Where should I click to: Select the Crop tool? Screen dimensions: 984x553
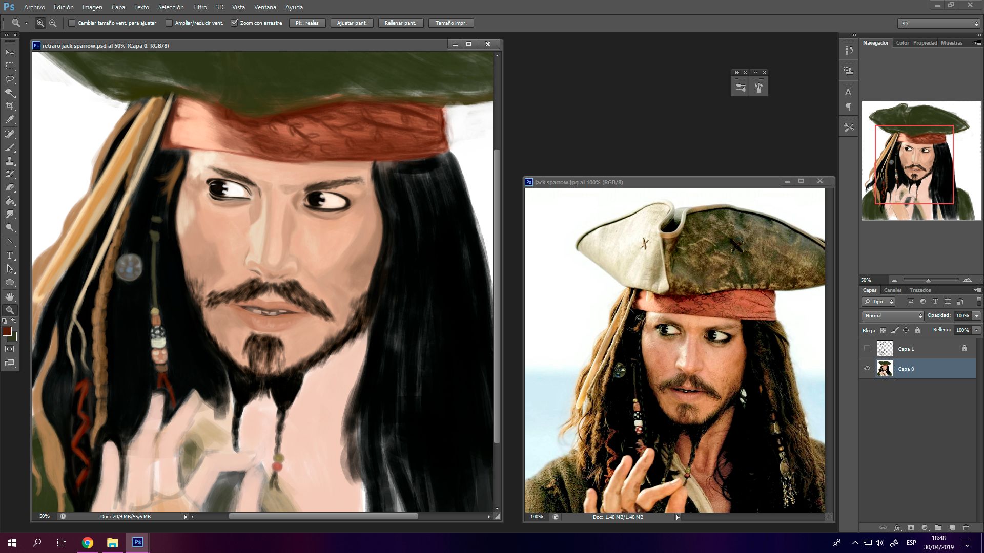[x=10, y=106]
